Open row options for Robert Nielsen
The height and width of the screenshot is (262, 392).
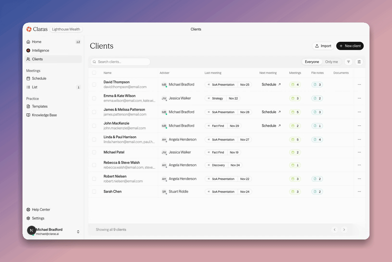[359, 179]
